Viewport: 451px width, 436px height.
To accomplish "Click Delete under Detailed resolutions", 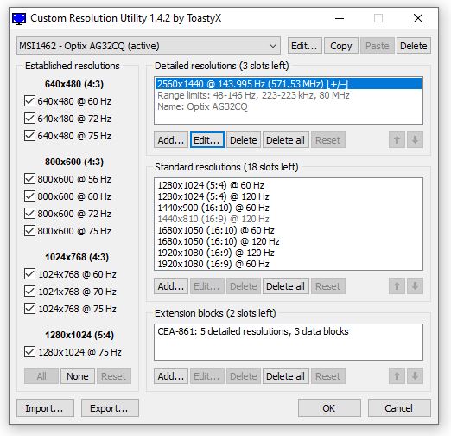I will tap(244, 140).
